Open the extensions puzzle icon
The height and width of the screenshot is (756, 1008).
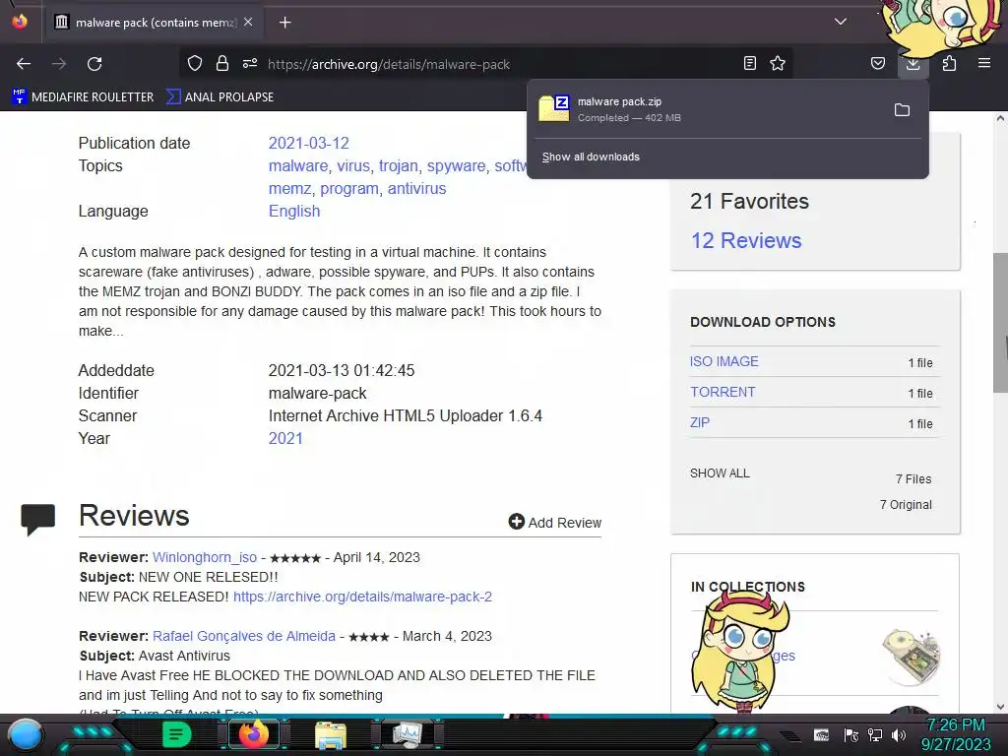tap(949, 63)
